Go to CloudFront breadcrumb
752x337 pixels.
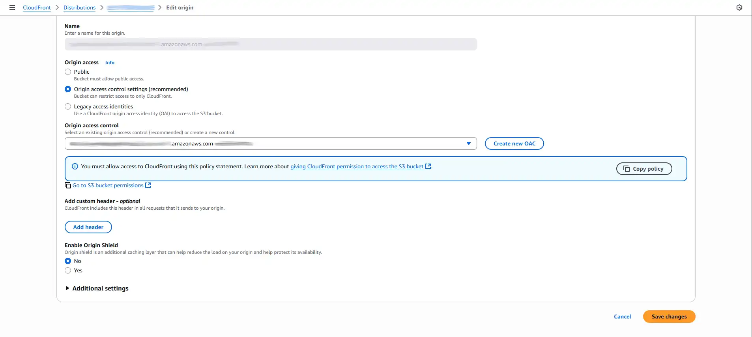click(x=37, y=7)
